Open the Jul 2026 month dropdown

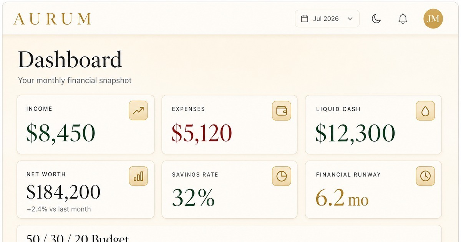[327, 19]
